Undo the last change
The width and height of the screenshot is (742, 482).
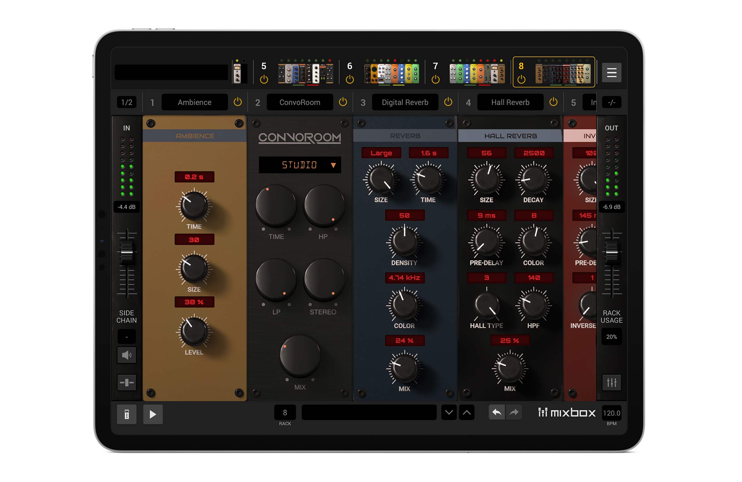coord(497,412)
